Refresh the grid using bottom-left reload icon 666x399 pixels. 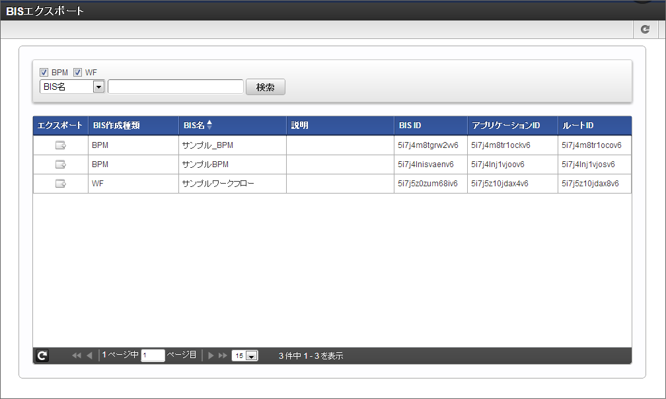42,356
